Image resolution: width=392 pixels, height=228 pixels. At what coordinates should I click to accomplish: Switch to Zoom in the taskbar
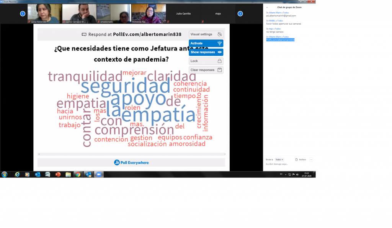point(99,174)
